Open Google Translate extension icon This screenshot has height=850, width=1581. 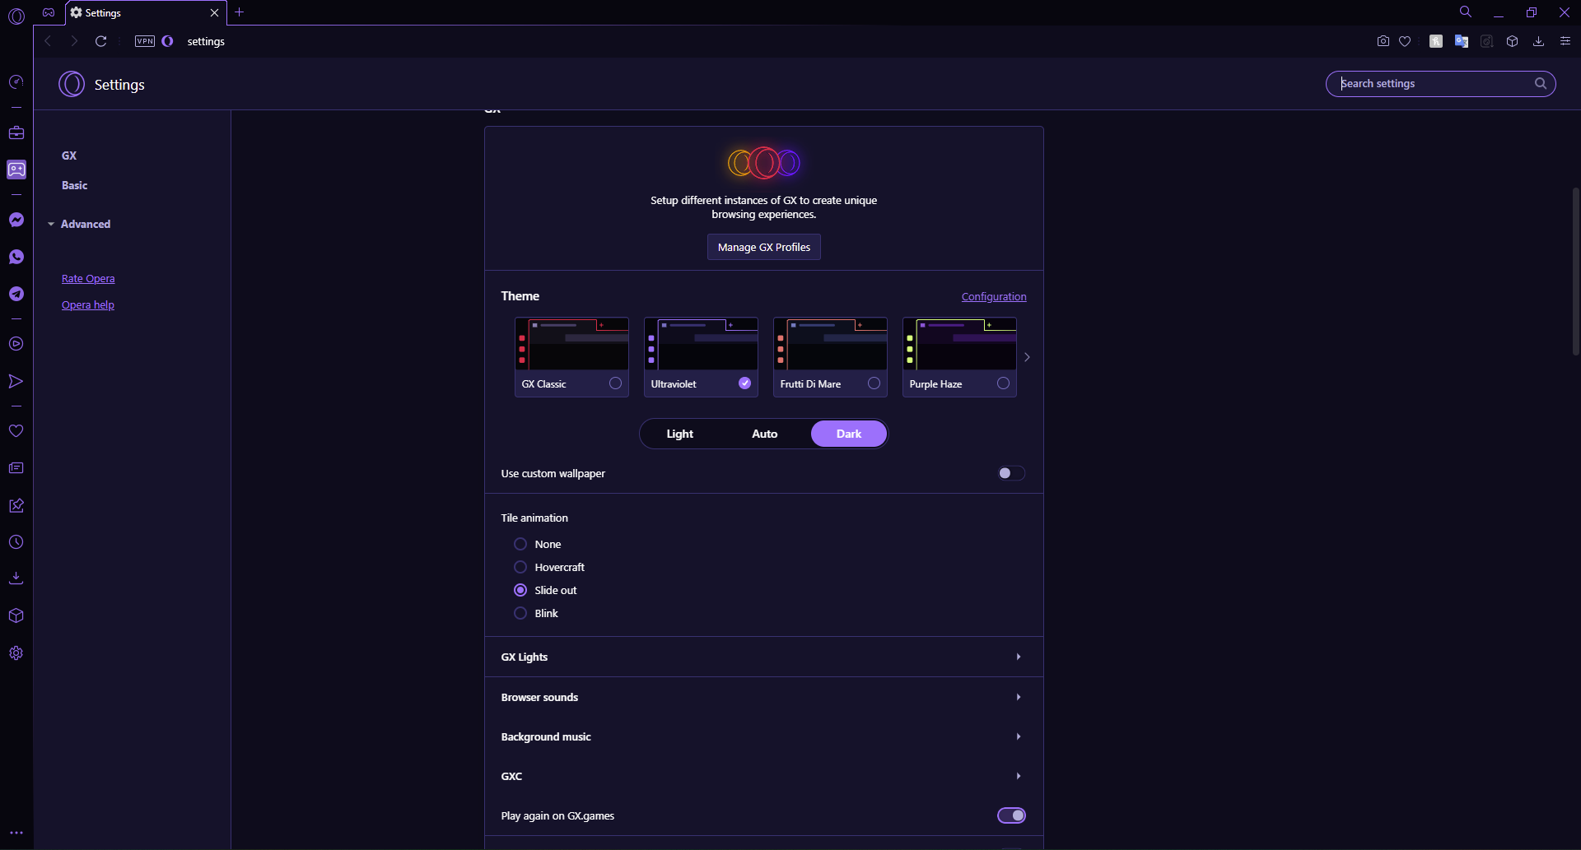coord(1462,41)
